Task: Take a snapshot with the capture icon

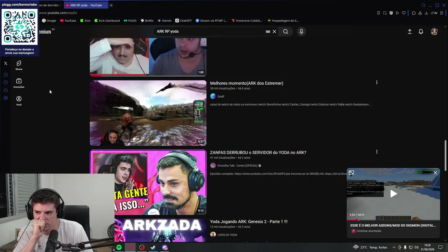Action: 385,13
